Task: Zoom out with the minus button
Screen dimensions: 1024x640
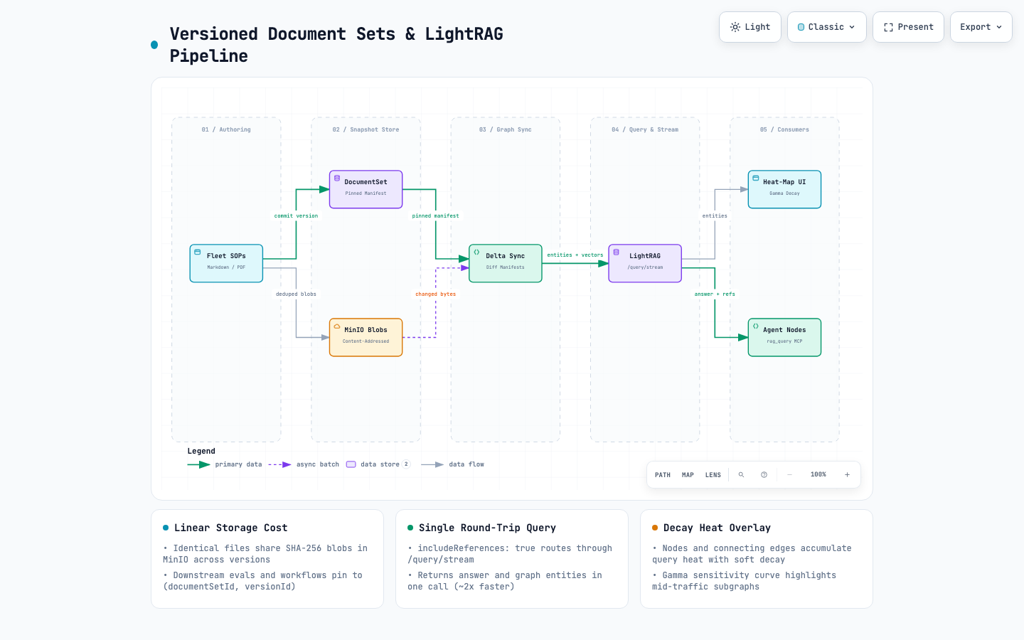Action: [x=789, y=475]
